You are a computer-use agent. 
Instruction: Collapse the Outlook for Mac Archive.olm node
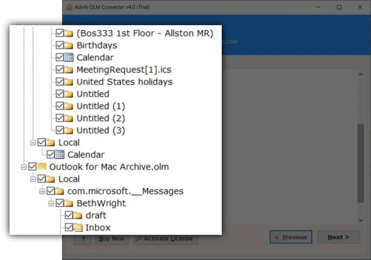click(24, 167)
